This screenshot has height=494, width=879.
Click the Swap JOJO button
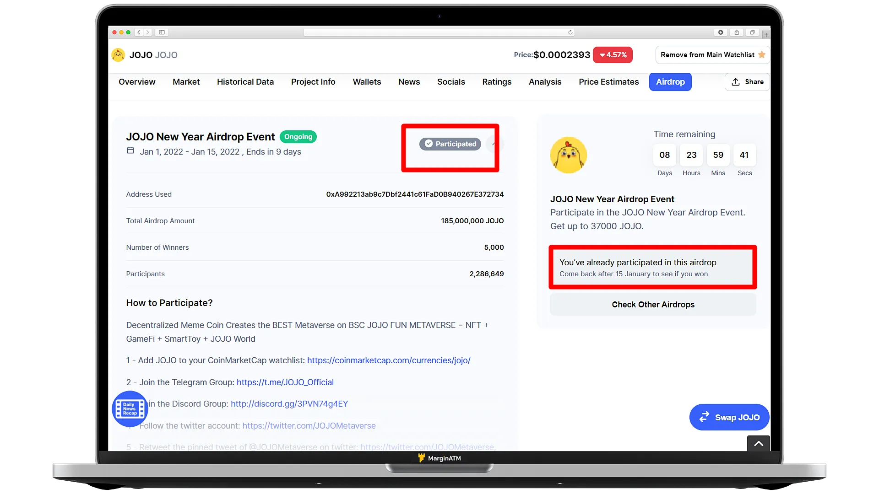pyautogui.click(x=729, y=417)
